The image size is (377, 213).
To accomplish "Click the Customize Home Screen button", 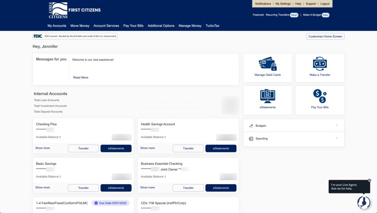I will 325,36.
